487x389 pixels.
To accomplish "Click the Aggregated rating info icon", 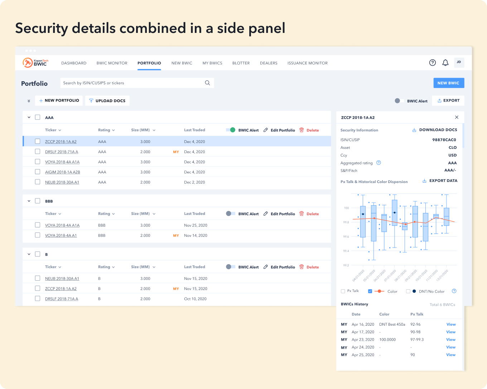I will [378, 163].
